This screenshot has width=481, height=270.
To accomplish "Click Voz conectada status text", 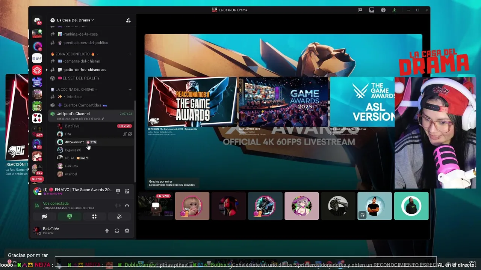I will pos(56,203).
